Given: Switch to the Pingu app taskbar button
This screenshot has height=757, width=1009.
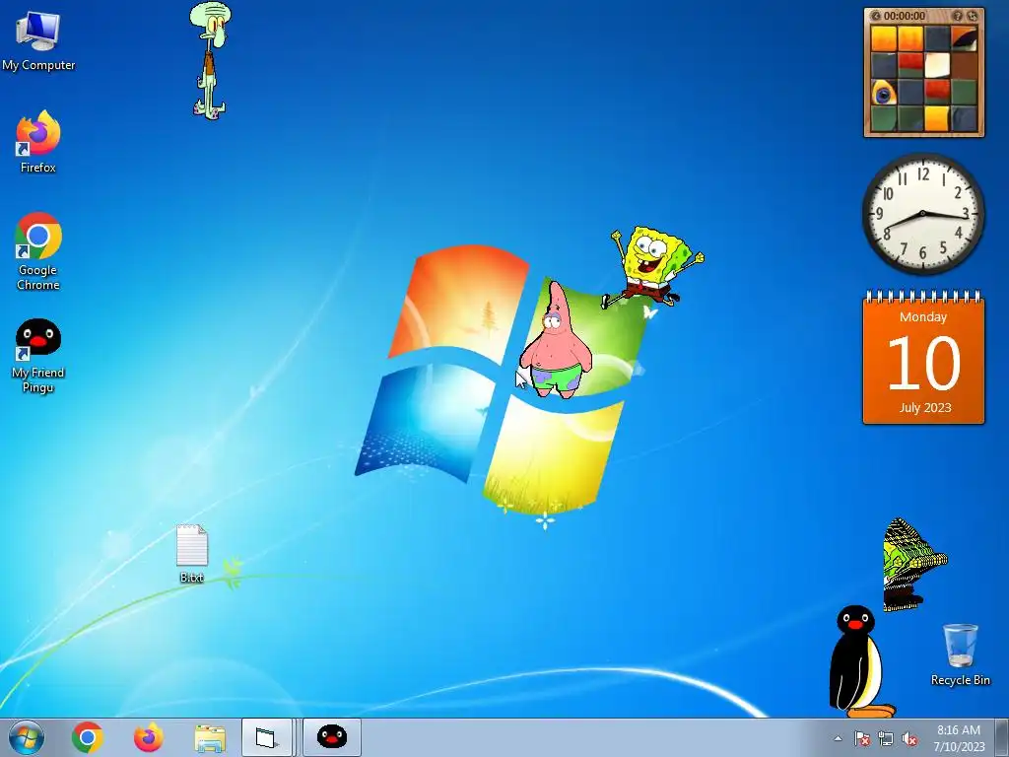Looking at the screenshot, I should point(332,737).
